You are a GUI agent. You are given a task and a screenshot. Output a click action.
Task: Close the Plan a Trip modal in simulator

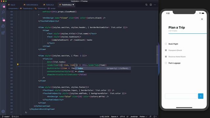click(x=202, y=19)
